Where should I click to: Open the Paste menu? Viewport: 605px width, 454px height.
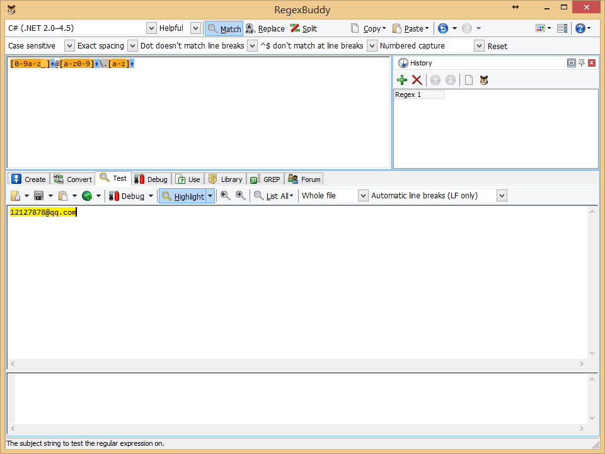(410, 28)
